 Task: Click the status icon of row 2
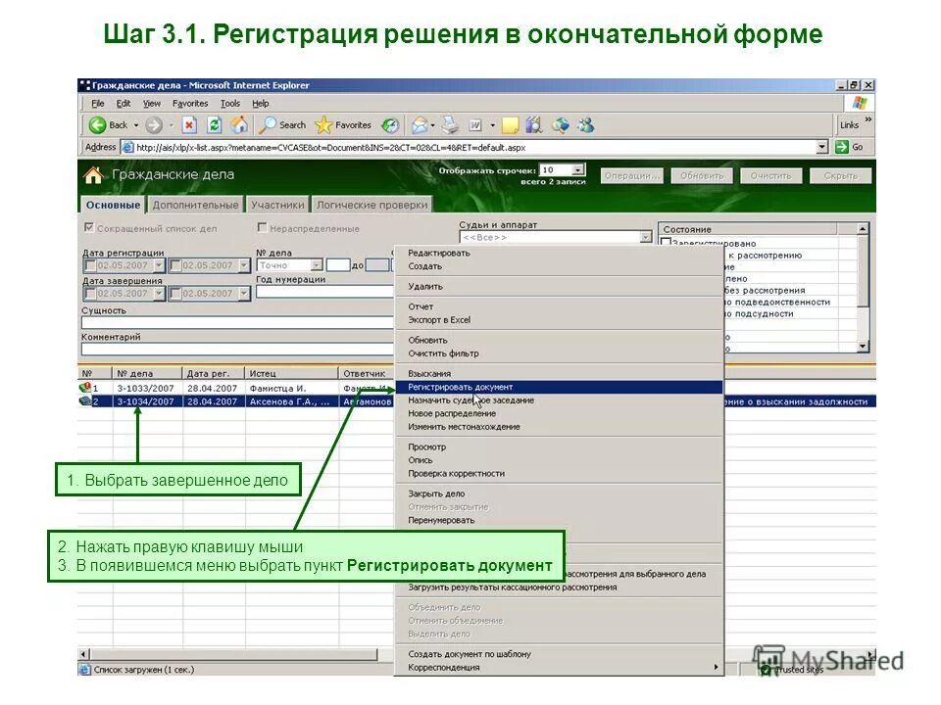coord(85,401)
